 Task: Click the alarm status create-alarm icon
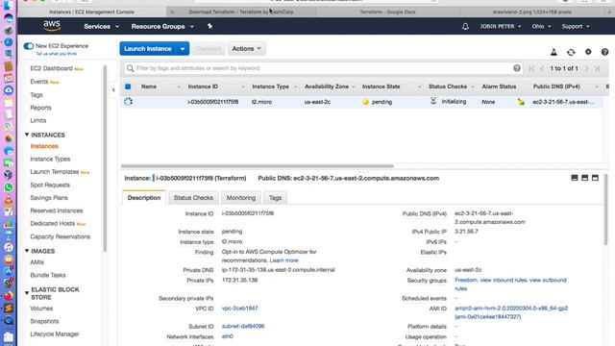coord(521,102)
